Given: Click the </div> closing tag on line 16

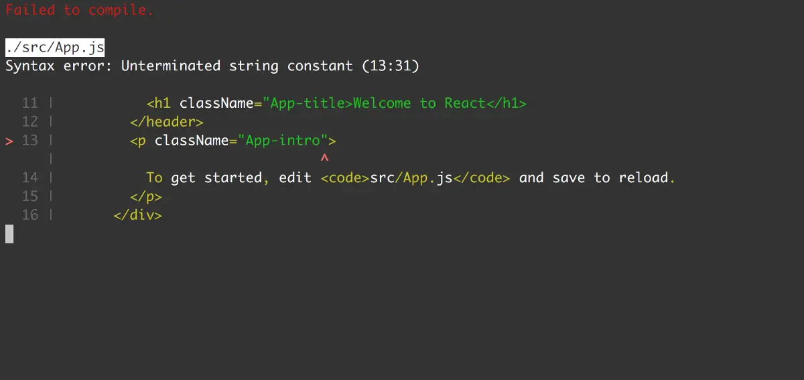Looking at the screenshot, I should pyautogui.click(x=138, y=215).
